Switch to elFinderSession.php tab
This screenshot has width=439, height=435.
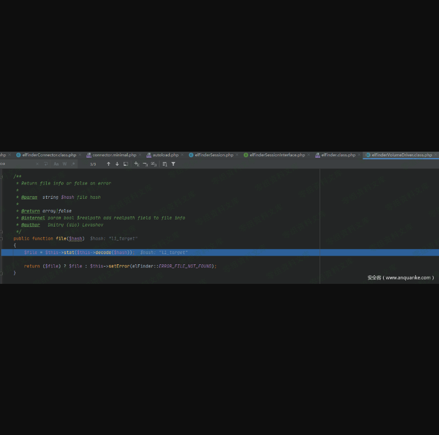214,155
